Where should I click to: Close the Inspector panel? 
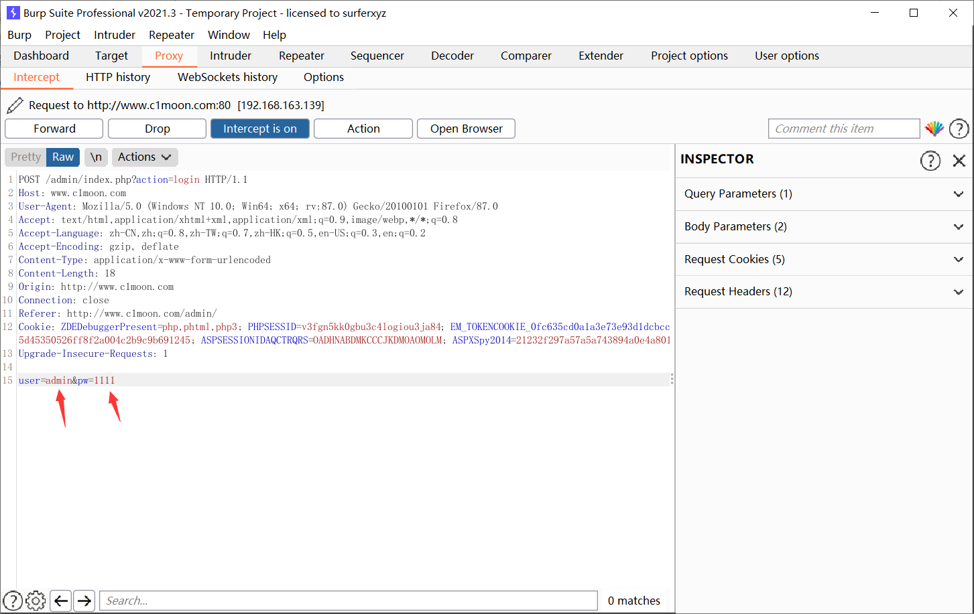959,160
